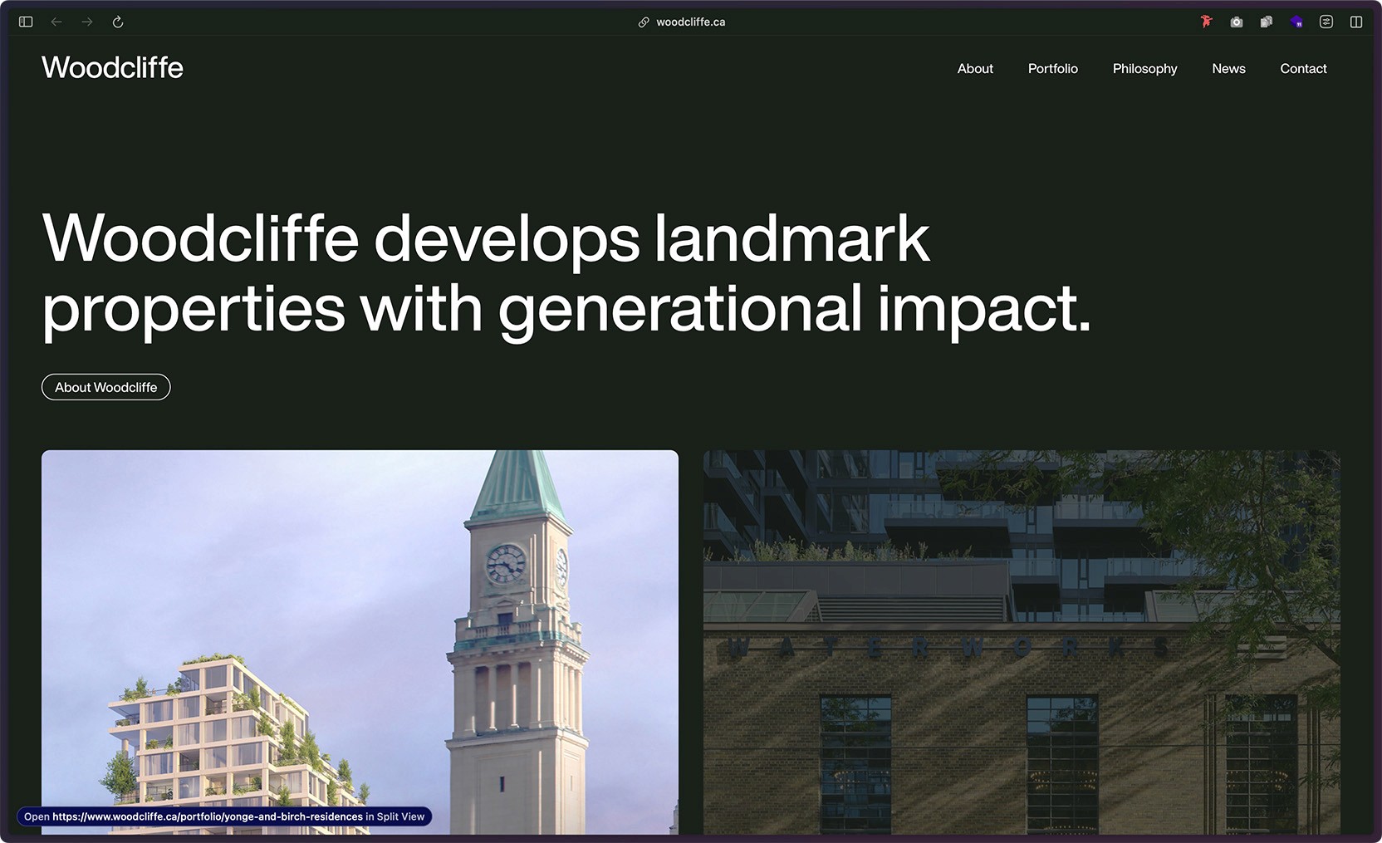
Task: Open the clock tower project image
Action: pyautogui.click(x=360, y=642)
